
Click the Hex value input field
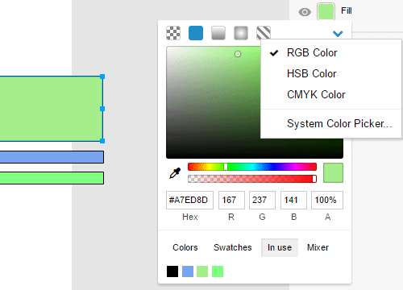point(189,200)
